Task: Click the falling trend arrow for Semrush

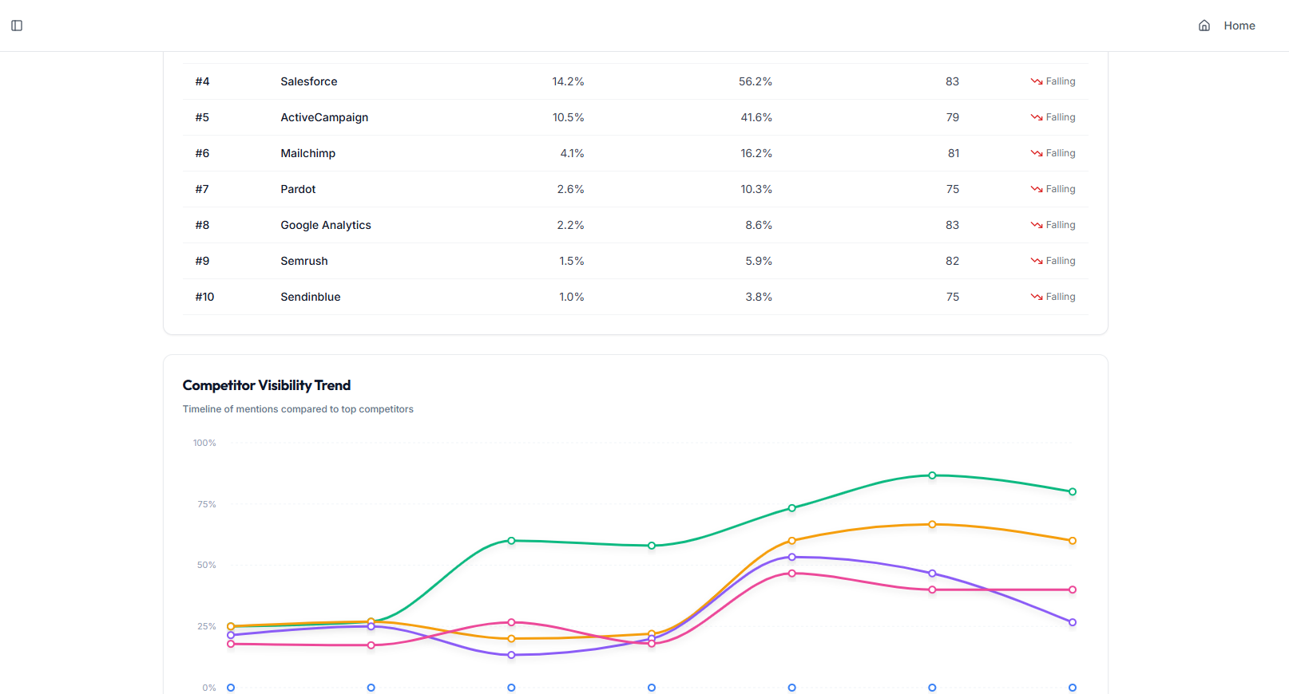Action: 1037,261
